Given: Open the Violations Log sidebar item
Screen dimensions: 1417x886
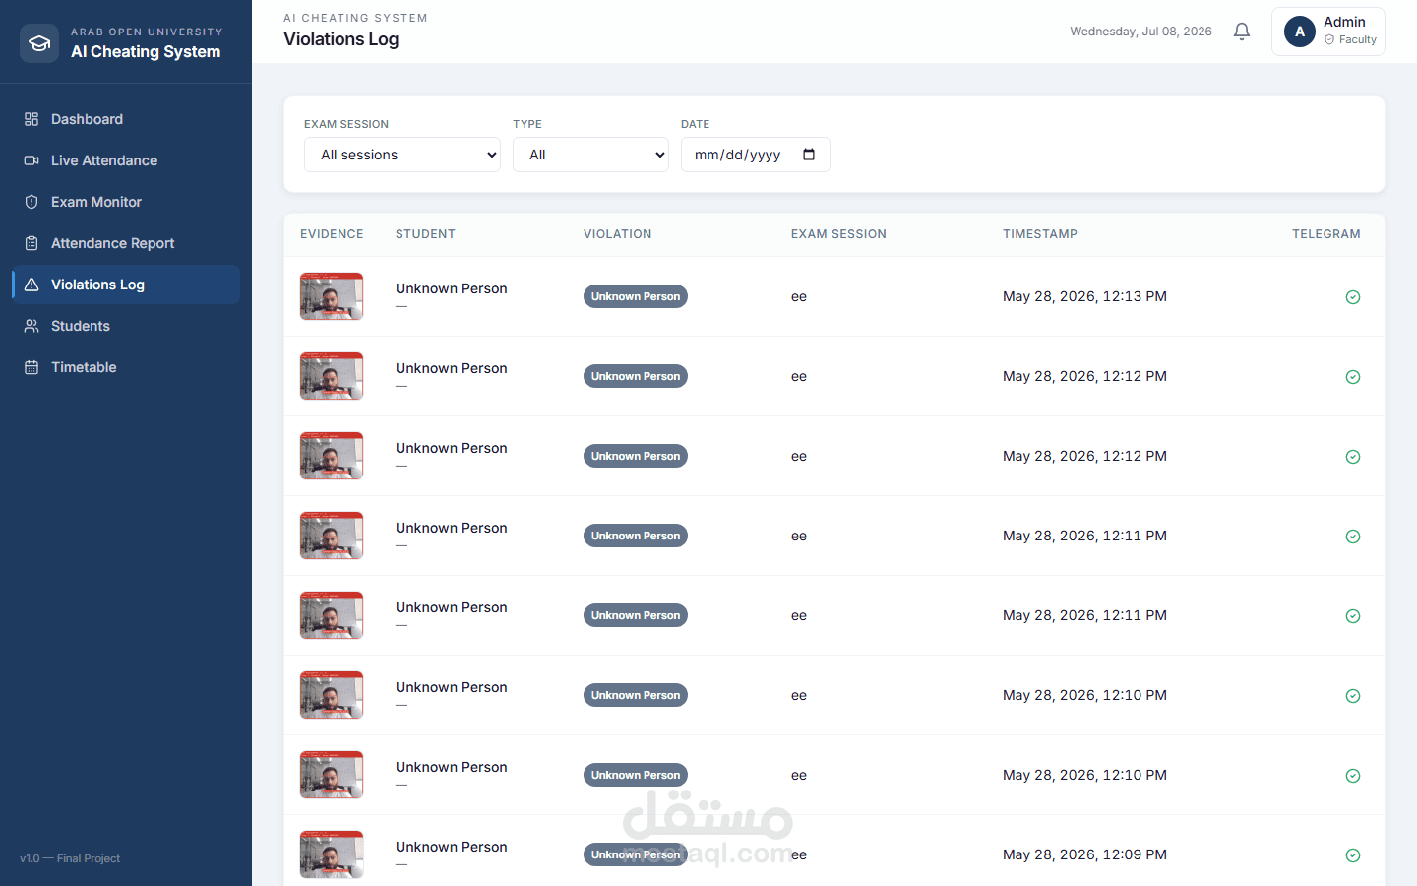Looking at the screenshot, I should coord(126,285).
